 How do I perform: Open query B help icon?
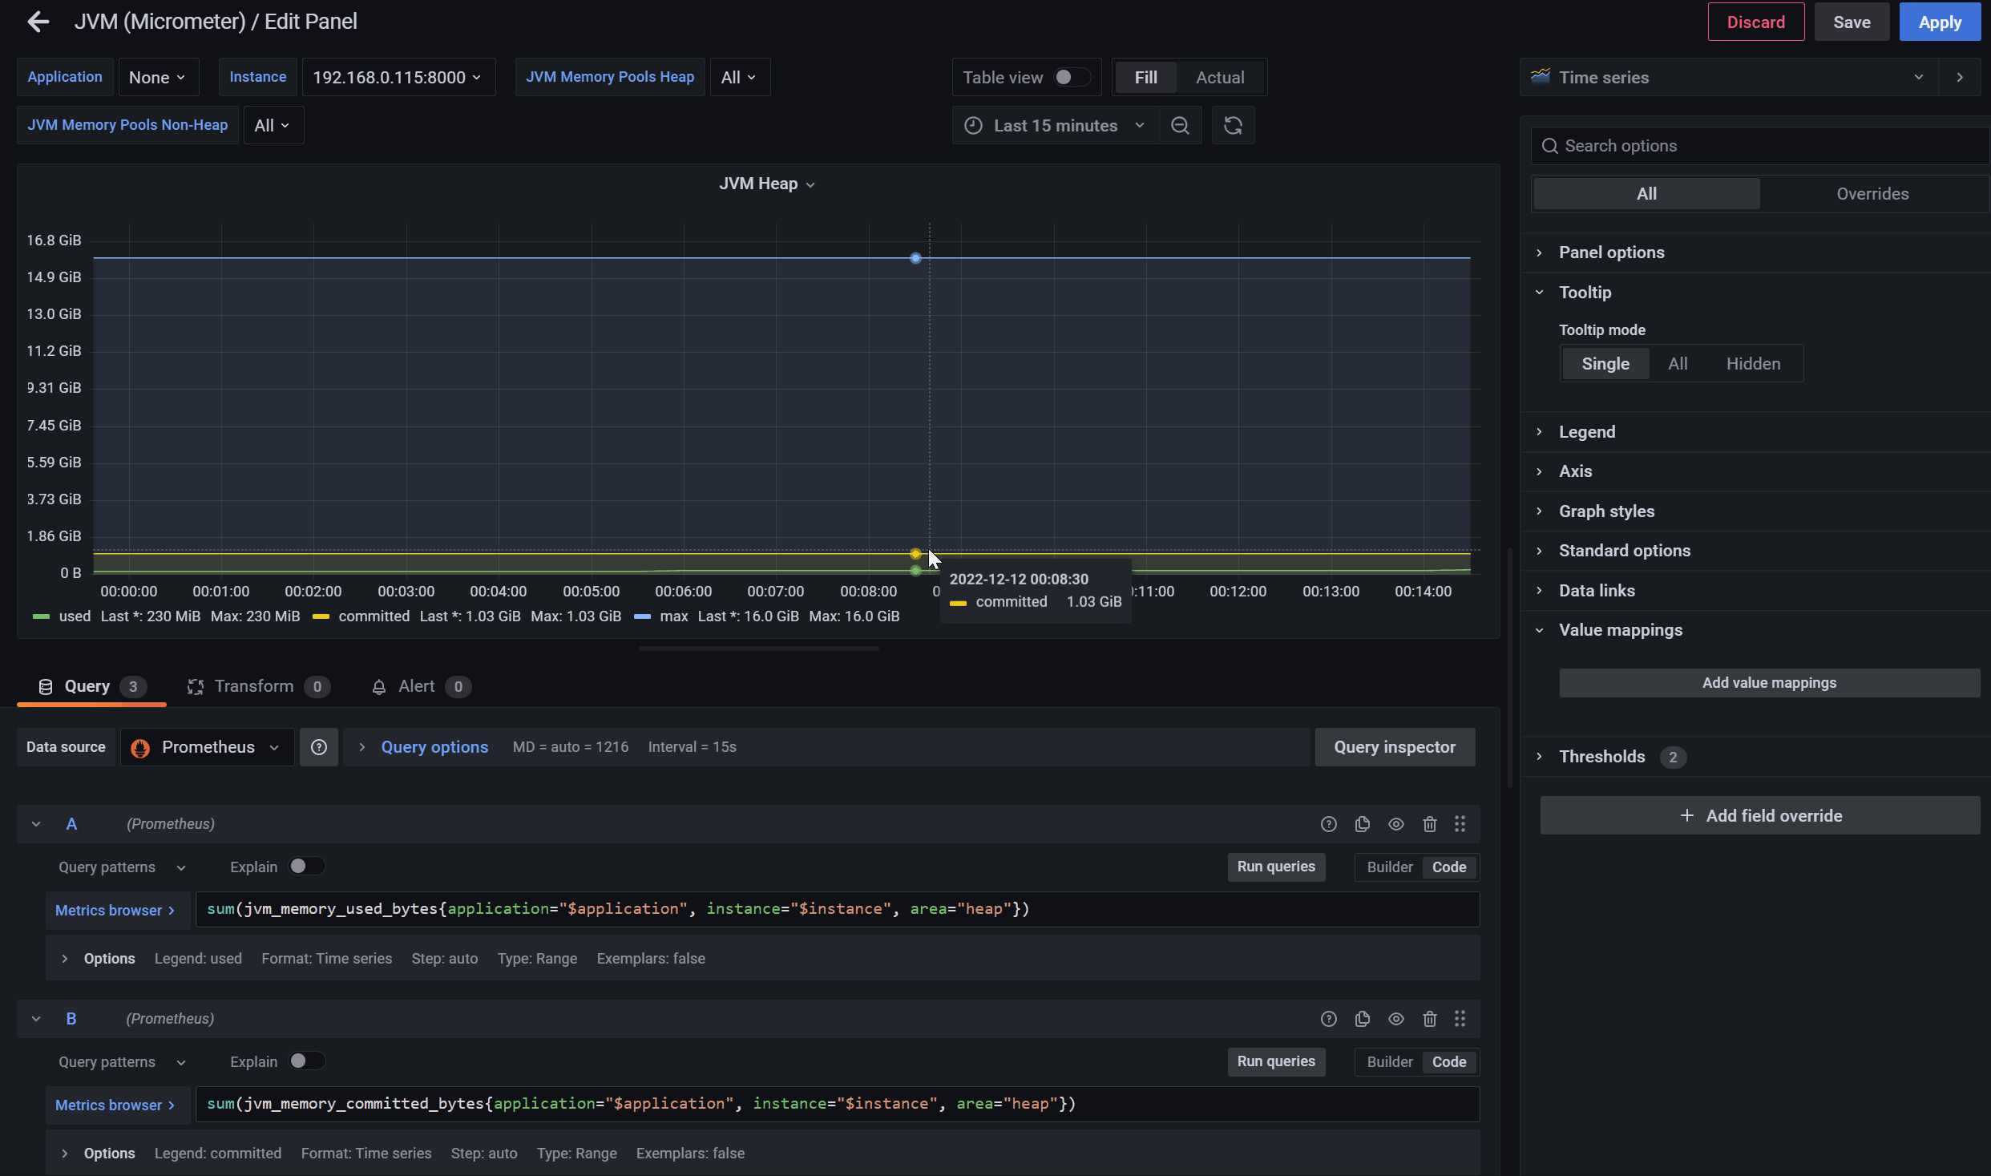click(x=1329, y=1019)
